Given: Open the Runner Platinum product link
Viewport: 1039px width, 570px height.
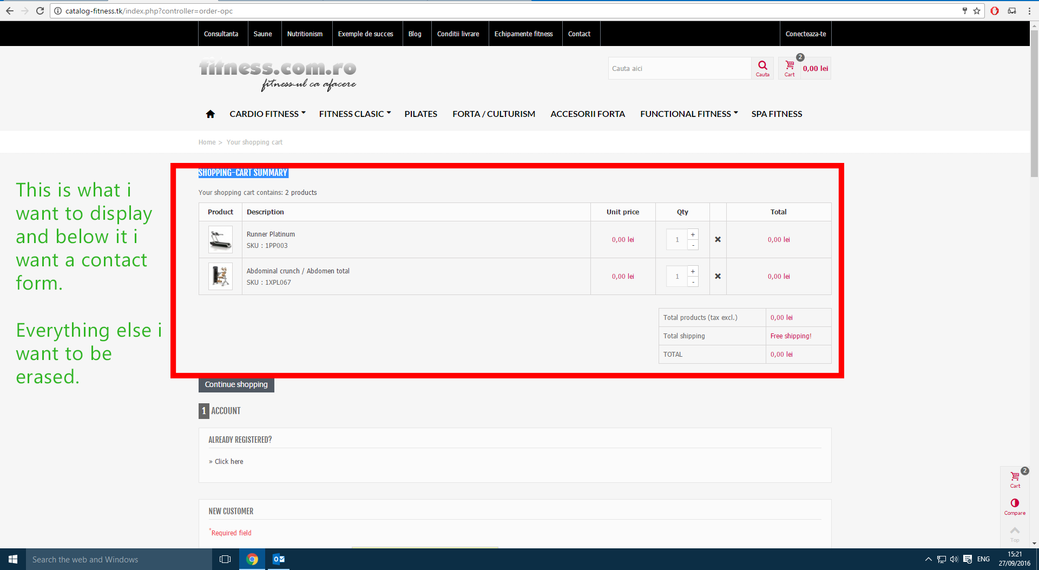Looking at the screenshot, I should point(271,234).
